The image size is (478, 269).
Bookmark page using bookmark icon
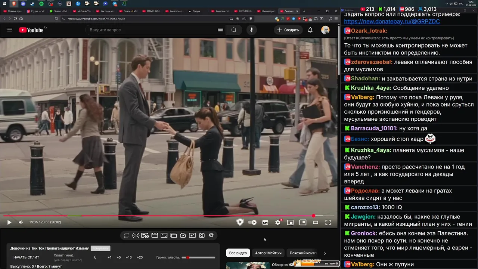[56, 19]
